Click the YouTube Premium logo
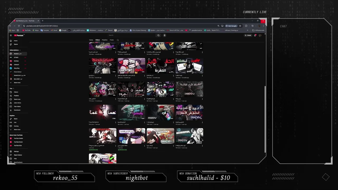This screenshot has width=338, height=190. 19,35
